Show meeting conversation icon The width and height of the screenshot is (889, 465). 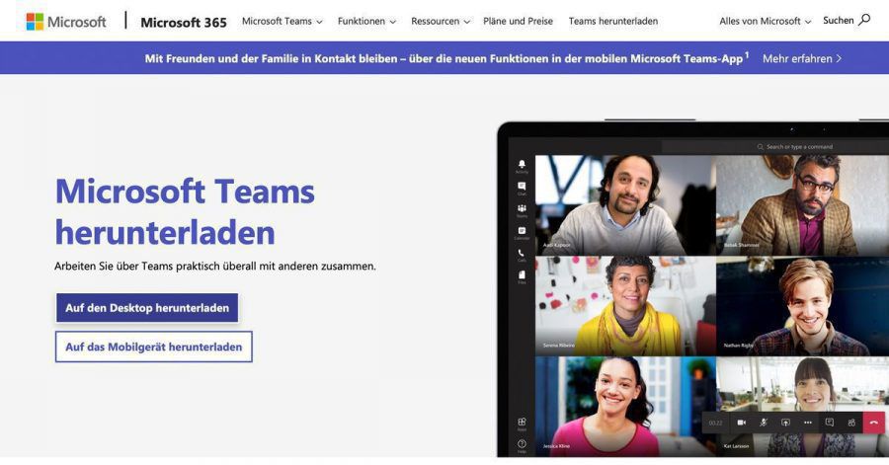tap(830, 423)
